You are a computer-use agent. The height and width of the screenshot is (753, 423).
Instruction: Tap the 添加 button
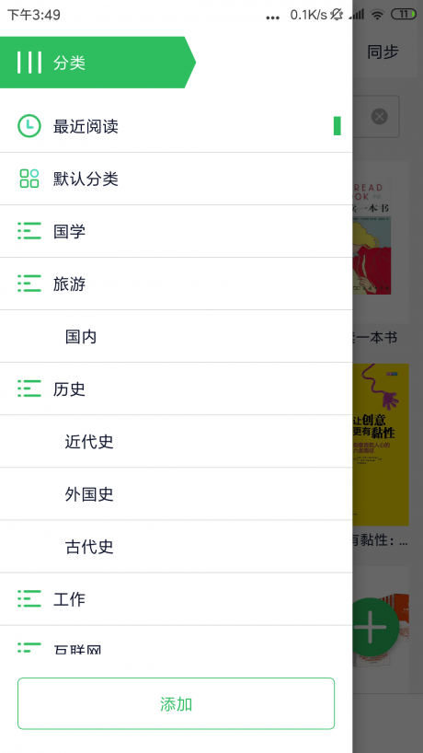pyautogui.click(x=176, y=703)
